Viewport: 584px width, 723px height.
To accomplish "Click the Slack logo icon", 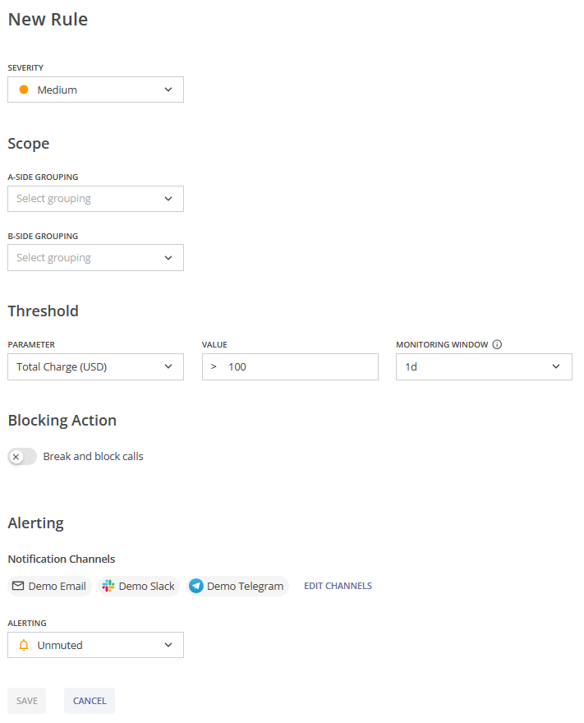I will (108, 586).
